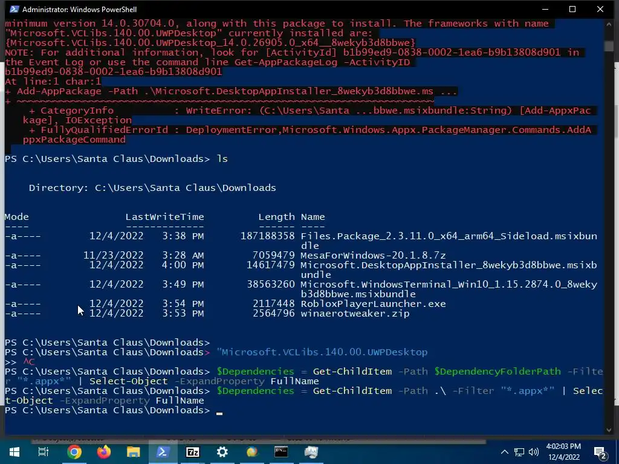Click the winaerotweaker.zip file name
The width and height of the screenshot is (619, 464).
click(355, 314)
